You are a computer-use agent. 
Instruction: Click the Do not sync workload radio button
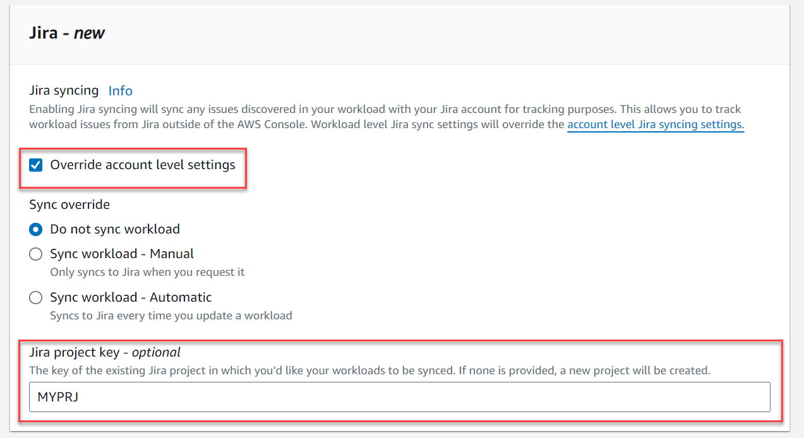pos(35,229)
